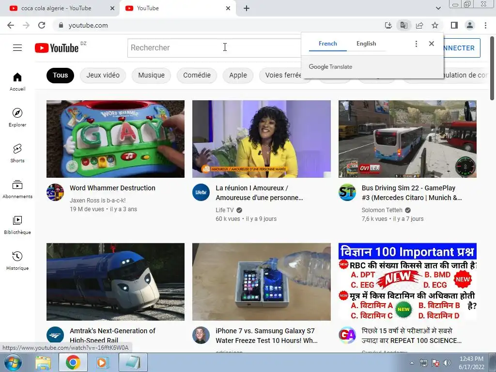Toggle the browser side panel
The height and width of the screenshot is (372, 496).
(454, 25)
